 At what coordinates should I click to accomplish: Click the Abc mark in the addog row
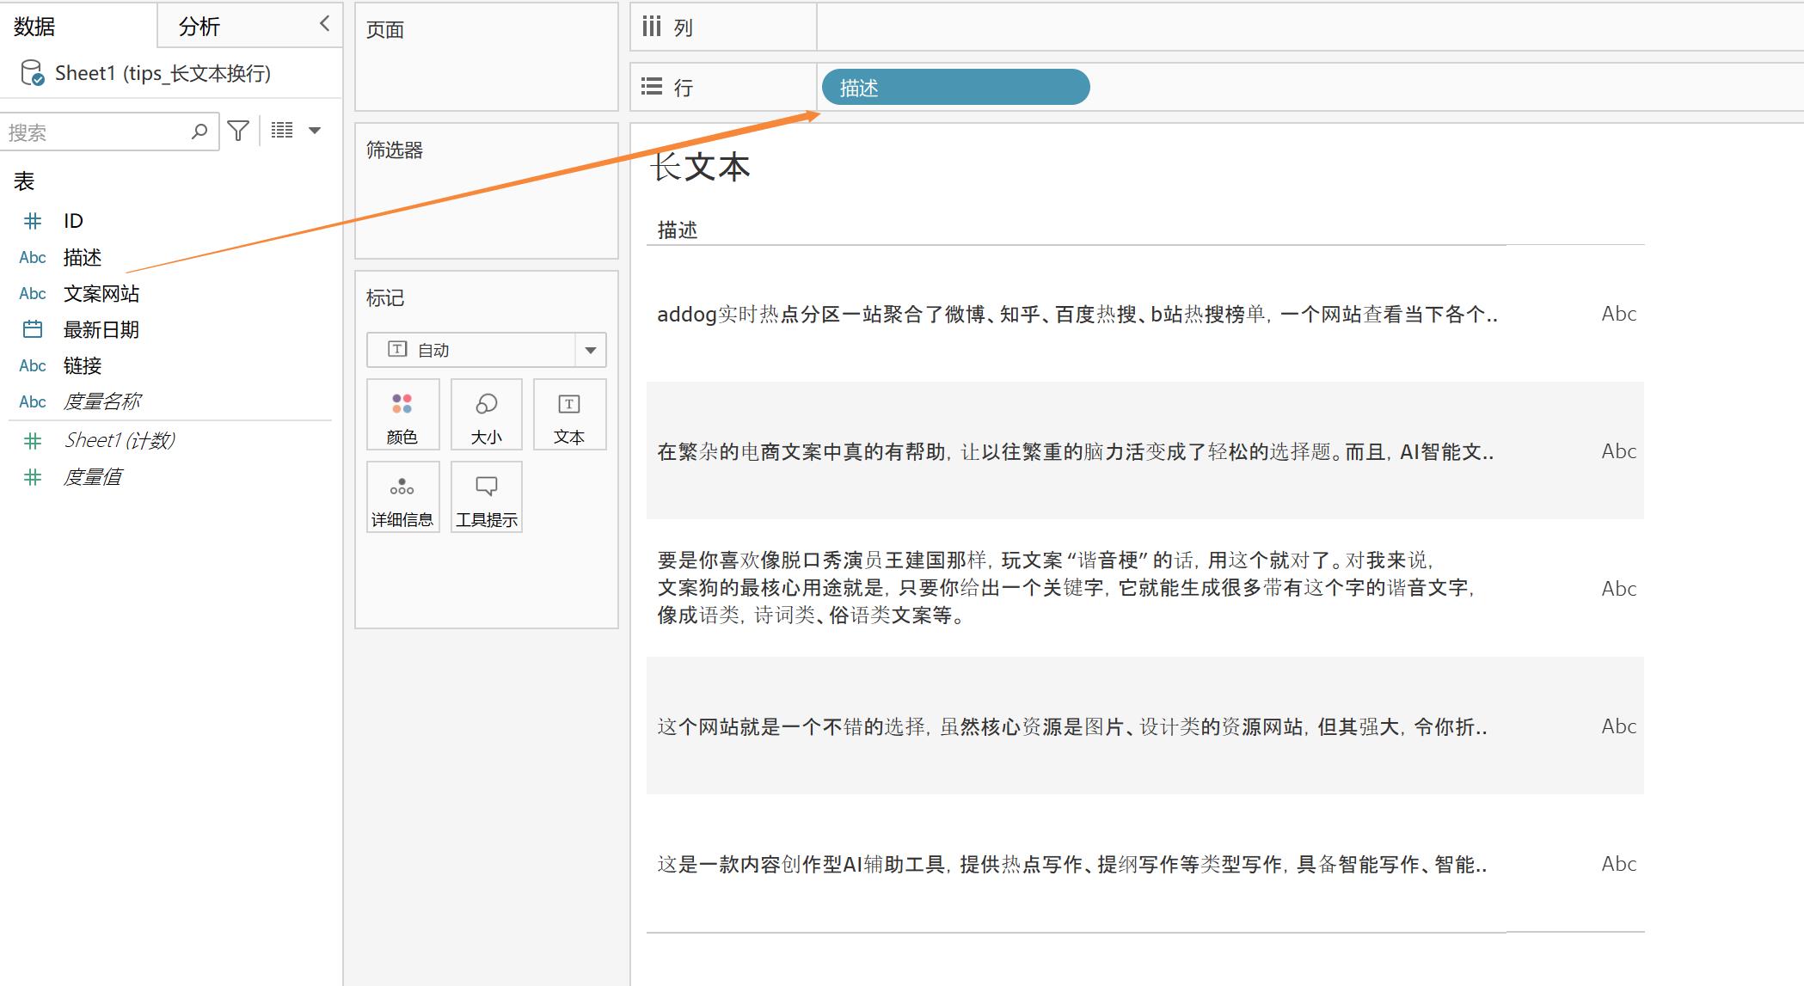click(1618, 314)
